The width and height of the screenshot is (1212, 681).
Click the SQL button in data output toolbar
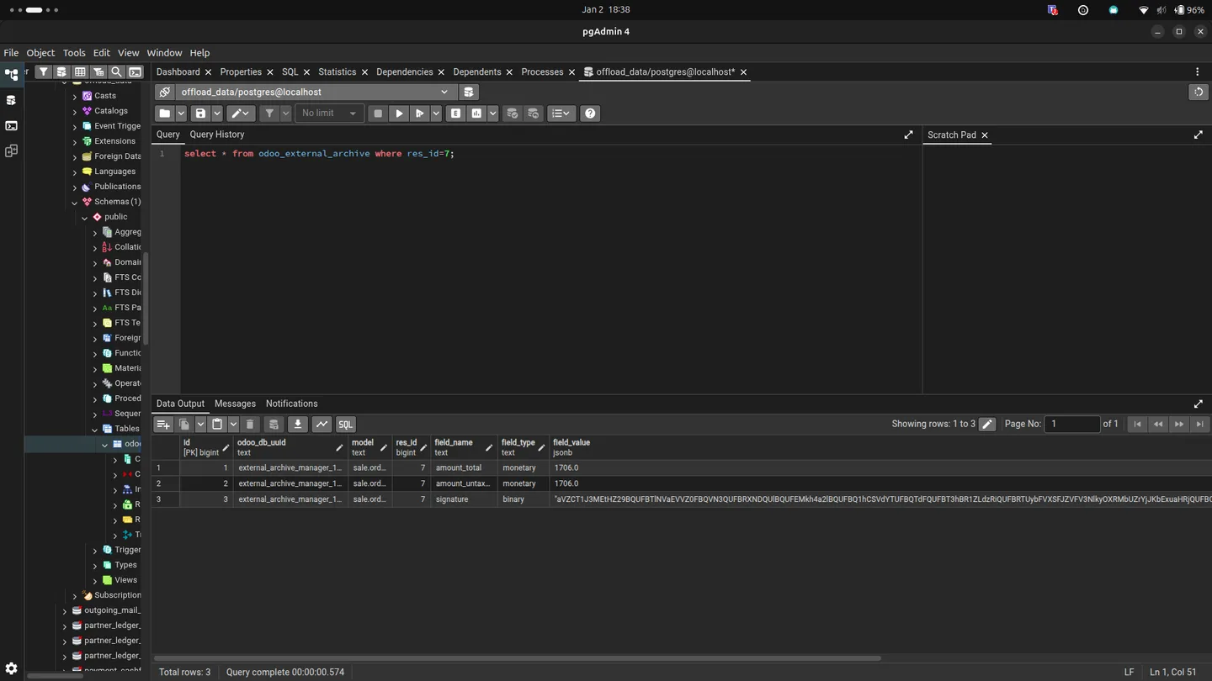(345, 425)
